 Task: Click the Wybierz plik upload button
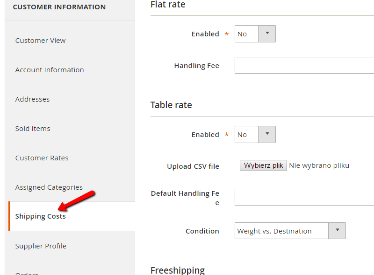[263, 165]
